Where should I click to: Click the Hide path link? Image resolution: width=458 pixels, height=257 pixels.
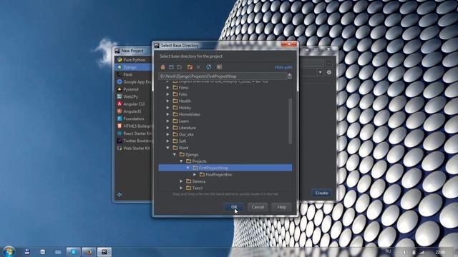283,67
